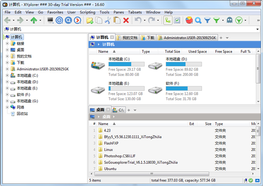Click the 本地磁盘 (E:) usage bar

(x=127, y=89)
